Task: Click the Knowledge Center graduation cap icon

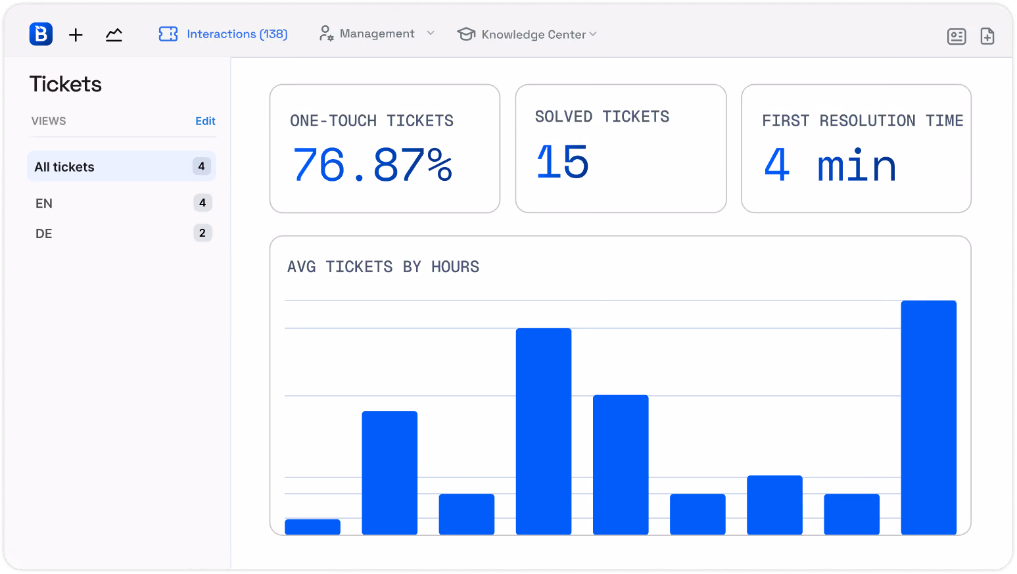Action: [x=466, y=34]
